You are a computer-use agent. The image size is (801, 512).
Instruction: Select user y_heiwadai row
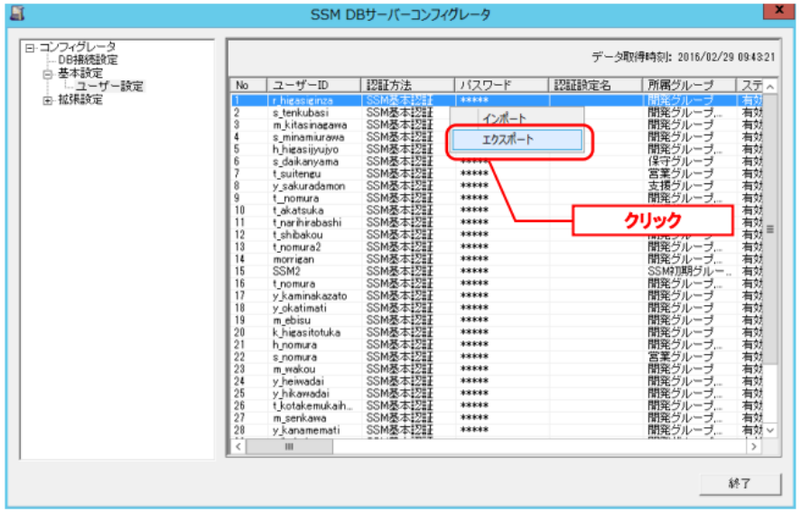[497, 382]
